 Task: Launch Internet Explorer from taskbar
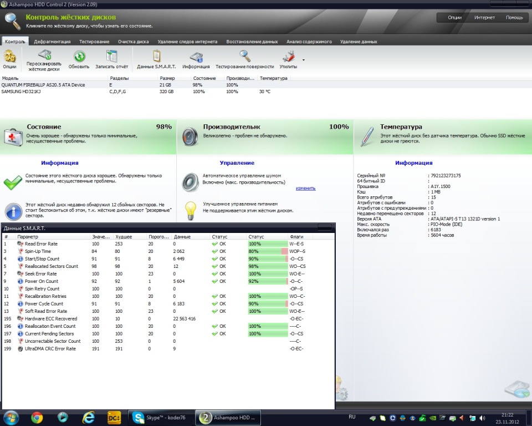click(88, 418)
